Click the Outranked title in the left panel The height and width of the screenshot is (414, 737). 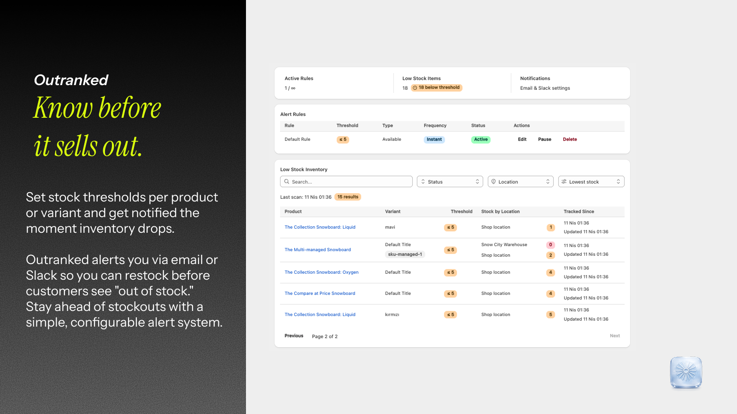(71, 80)
